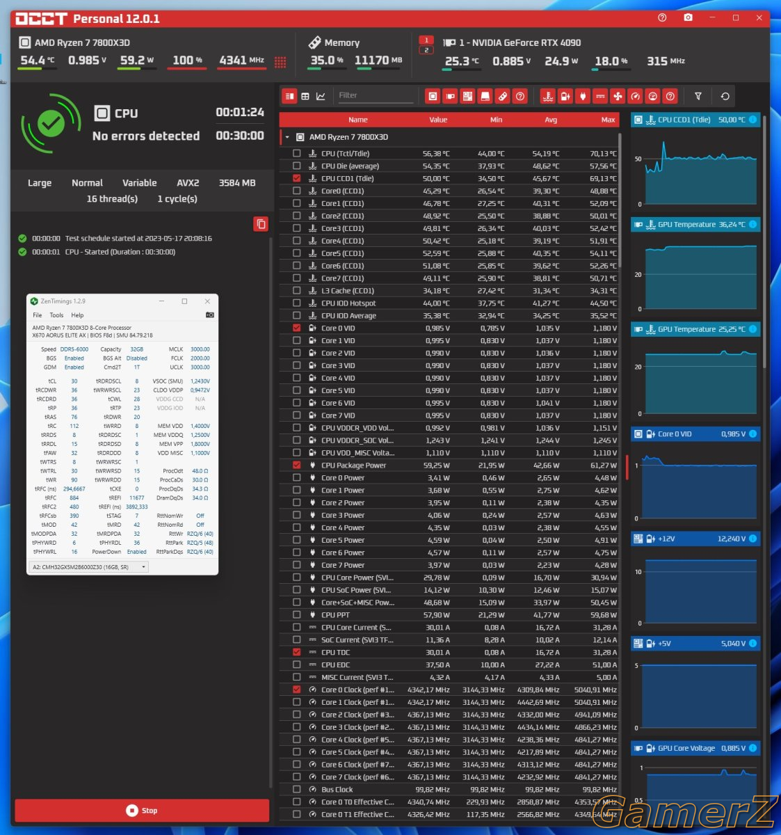Image resolution: width=781 pixels, height=835 pixels.
Task: Sort the sensor table by Name column
Action: 358,120
